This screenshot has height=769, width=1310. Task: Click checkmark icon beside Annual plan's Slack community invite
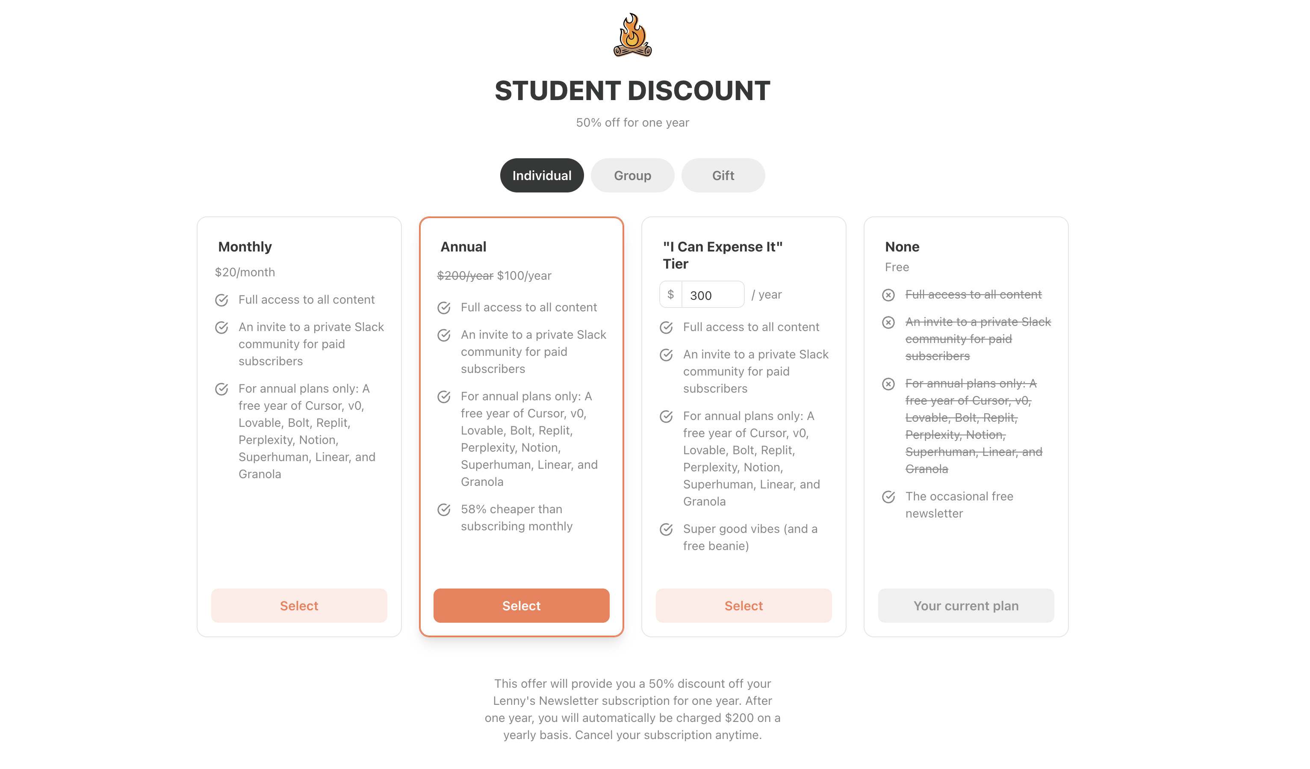pos(444,335)
